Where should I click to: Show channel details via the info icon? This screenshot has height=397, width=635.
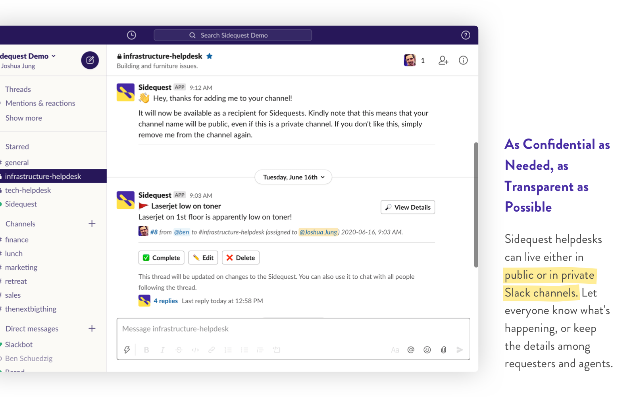(x=463, y=60)
